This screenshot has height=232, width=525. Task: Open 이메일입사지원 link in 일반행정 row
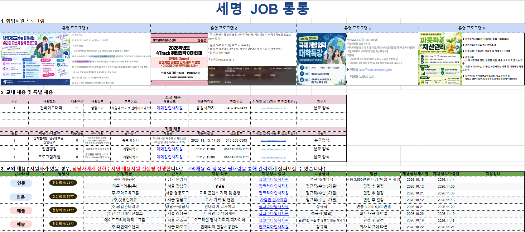[170, 149]
